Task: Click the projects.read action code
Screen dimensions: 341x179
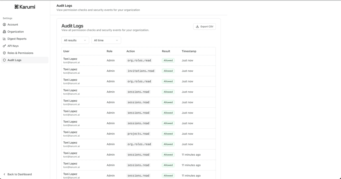Action: coord(138,134)
